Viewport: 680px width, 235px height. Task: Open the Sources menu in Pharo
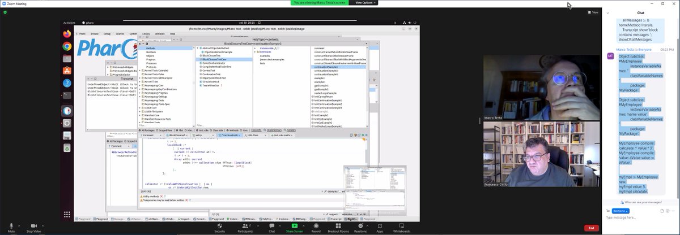pos(120,34)
